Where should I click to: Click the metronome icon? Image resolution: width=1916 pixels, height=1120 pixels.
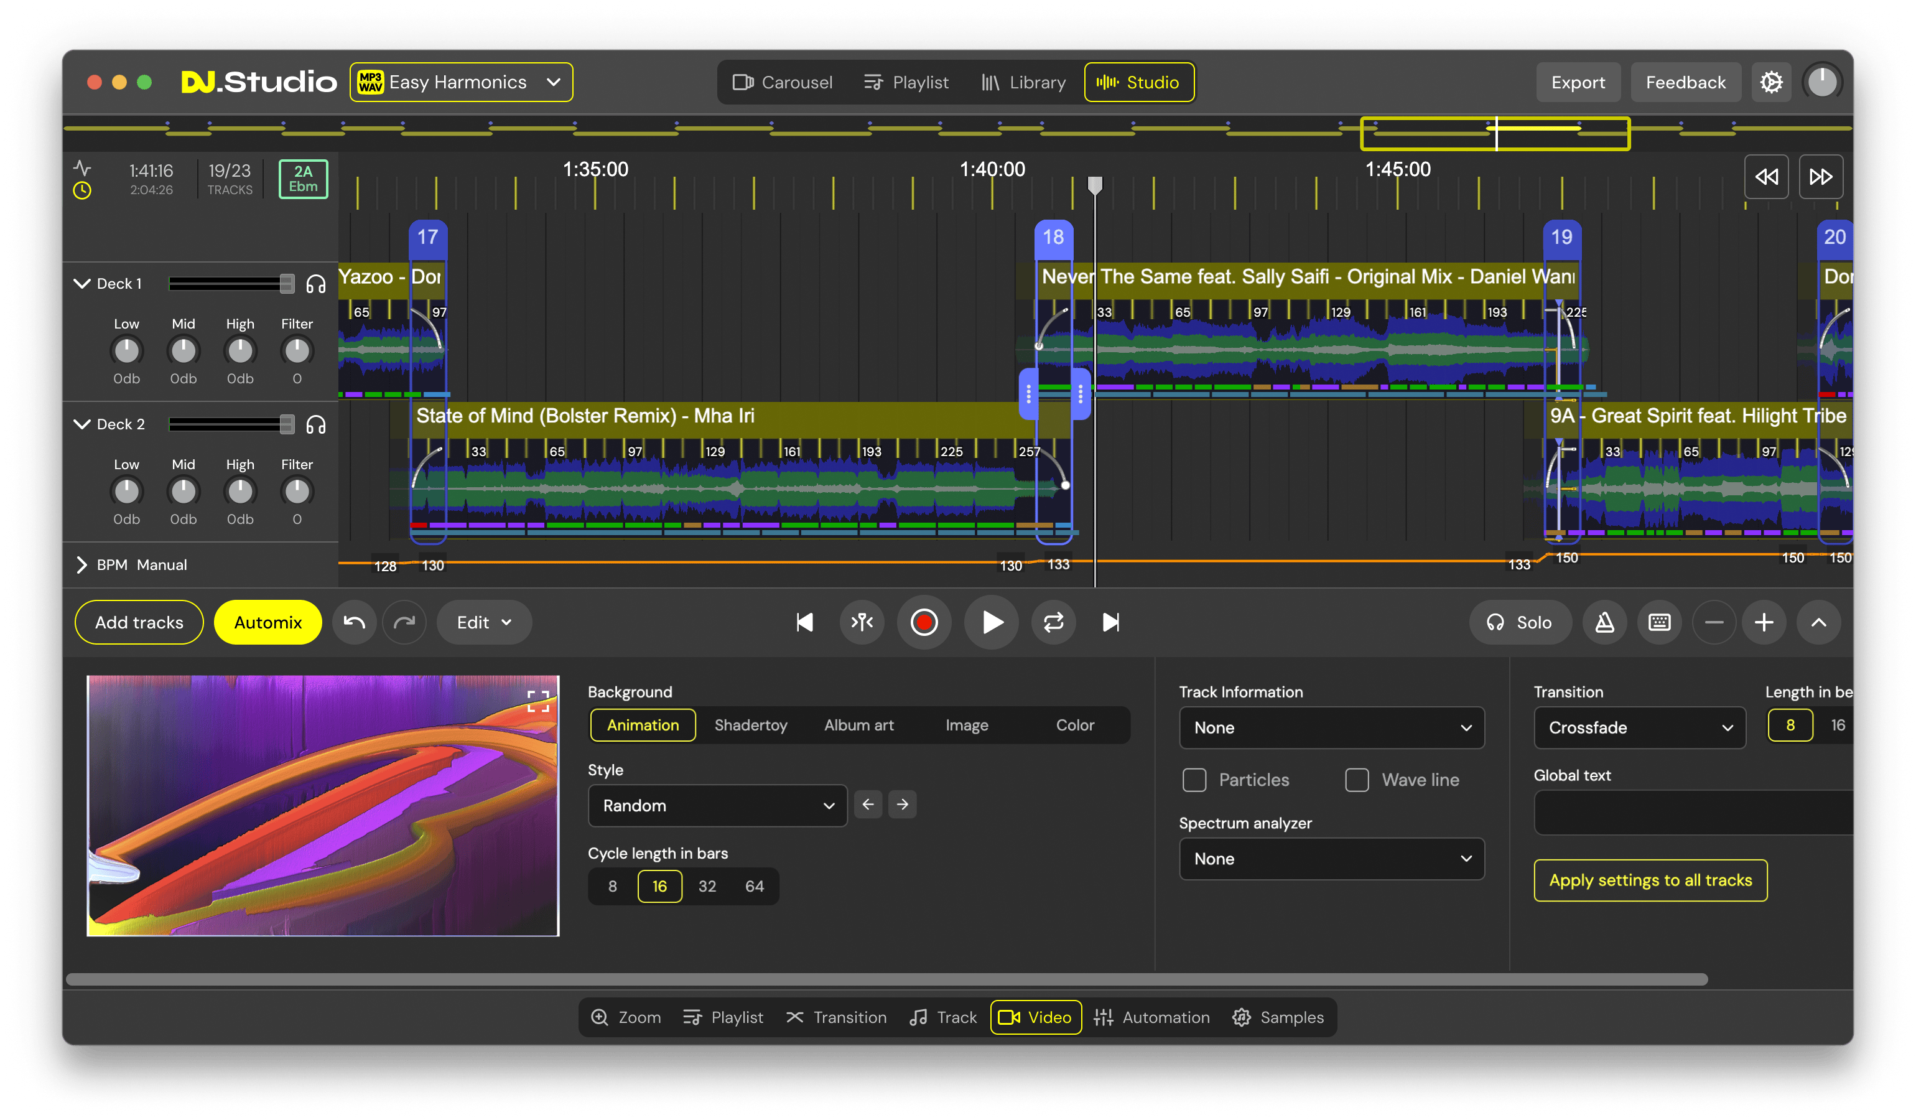[x=1604, y=623]
